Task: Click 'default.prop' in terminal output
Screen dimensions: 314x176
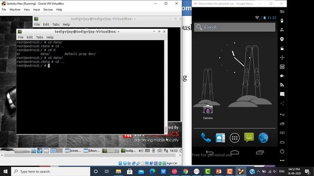Action: (x=75, y=54)
